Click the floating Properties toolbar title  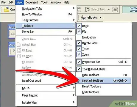12,27
